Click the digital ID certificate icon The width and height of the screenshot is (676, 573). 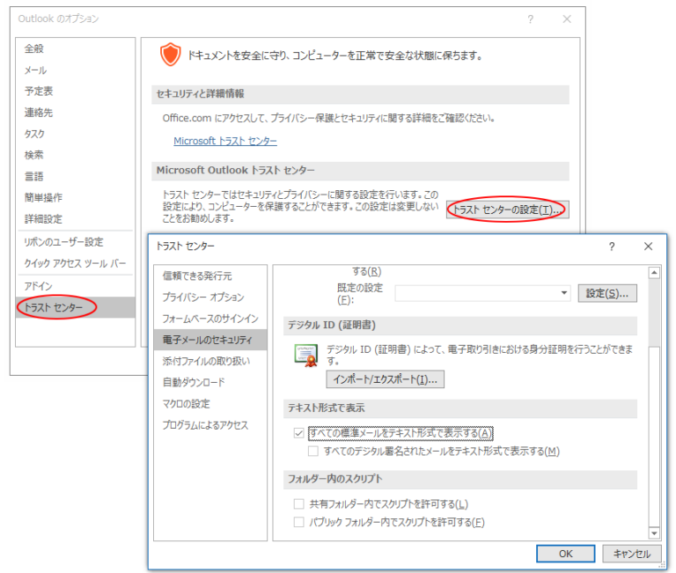306,356
